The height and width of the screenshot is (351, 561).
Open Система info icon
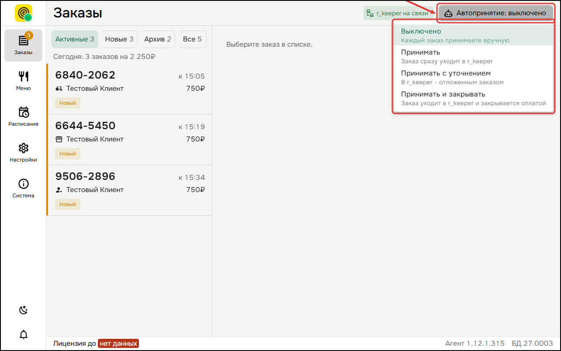pyautogui.click(x=23, y=184)
